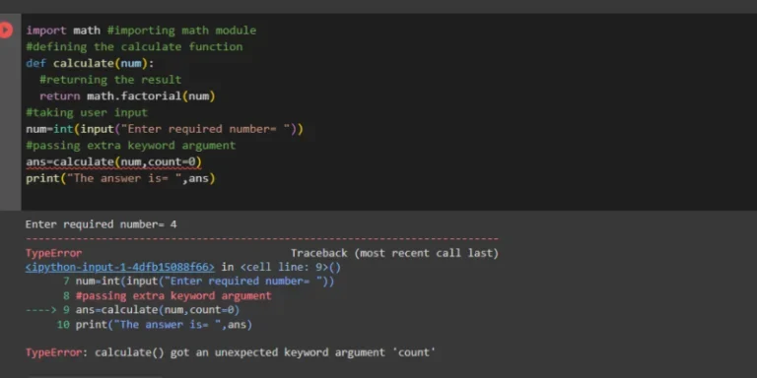This screenshot has height=378, width=757.
Task: Click the '#returning the result' comment
Action: 110,80
